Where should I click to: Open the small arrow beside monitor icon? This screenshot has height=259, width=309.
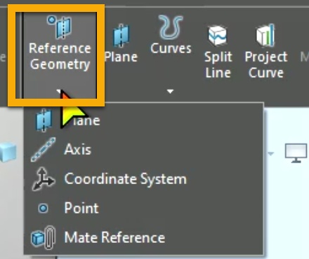pos(271,154)
